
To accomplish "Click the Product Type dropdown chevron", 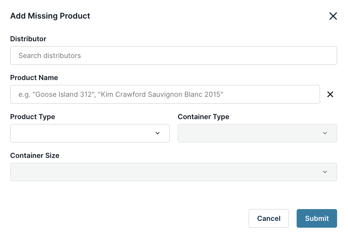I will click(158, 133).
